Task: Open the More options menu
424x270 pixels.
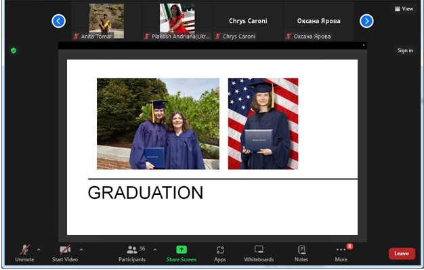Action: click(x=341, y=253)
